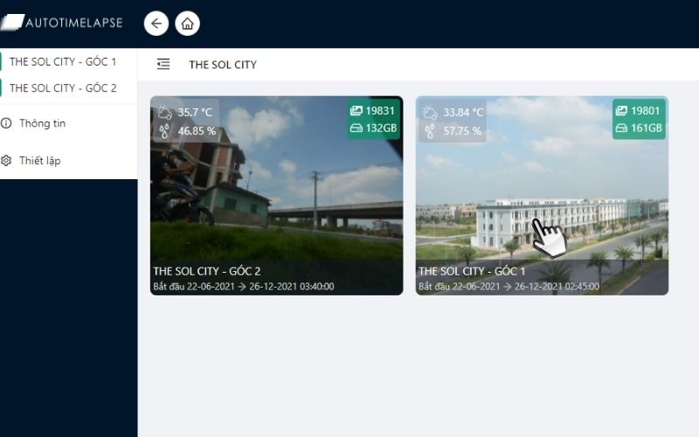Click the 57.75 % humidity icon
Image resolution: width=699 pixels, height=437 pixels.
(x=429, y=131)
